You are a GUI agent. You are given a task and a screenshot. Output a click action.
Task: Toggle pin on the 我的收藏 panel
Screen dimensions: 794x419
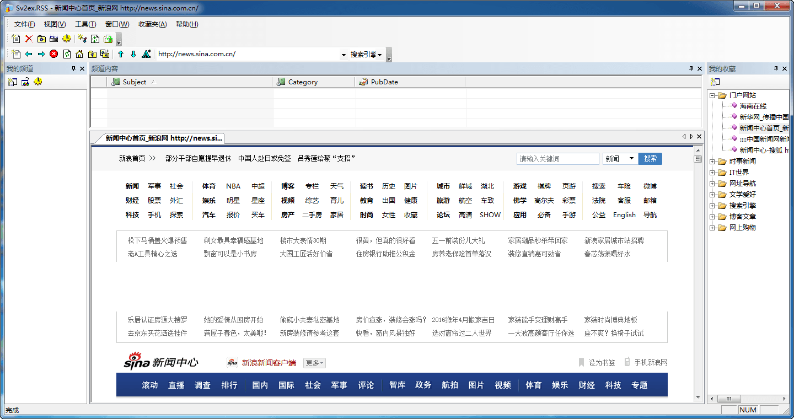[776, 69]
